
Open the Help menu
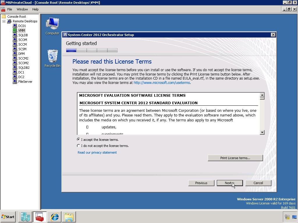point(35,9)
